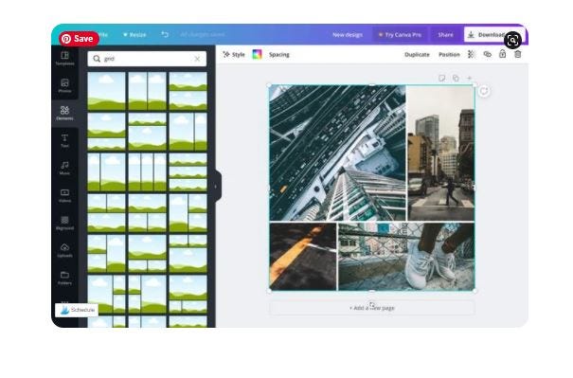The width and height of the screenshot is (573, 378).
Task: Click Add a new page button
Action: pos(372,308)
